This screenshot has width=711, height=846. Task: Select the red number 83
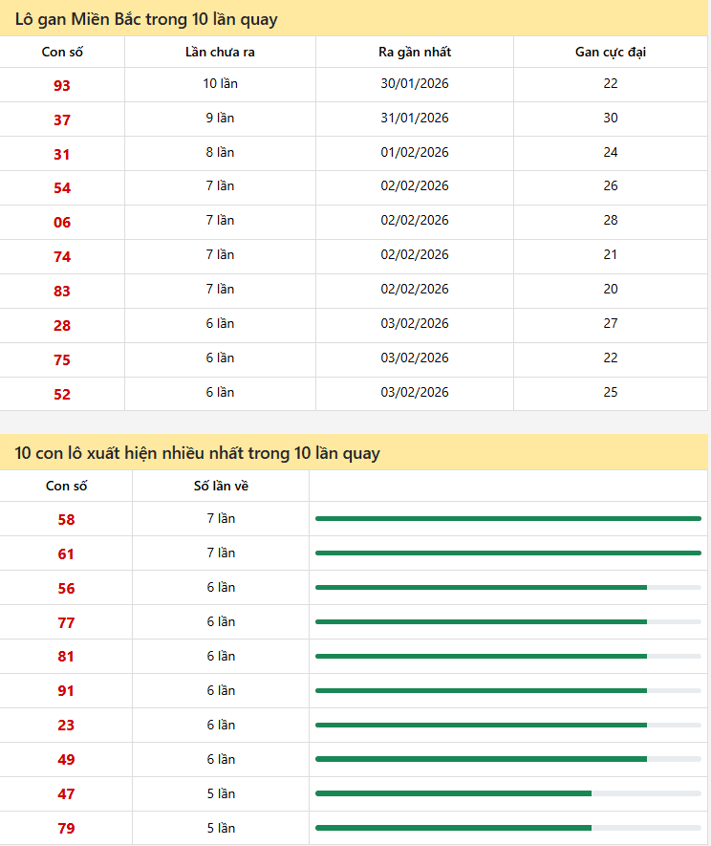(62, 292)
